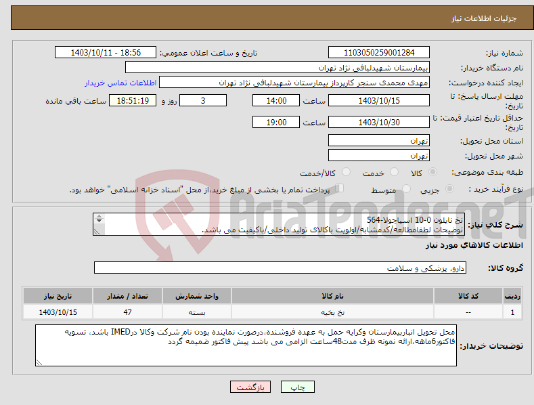This screenshot has height=405, width=534.
Task: Click row number 1 cell
Action: (512, 312)
